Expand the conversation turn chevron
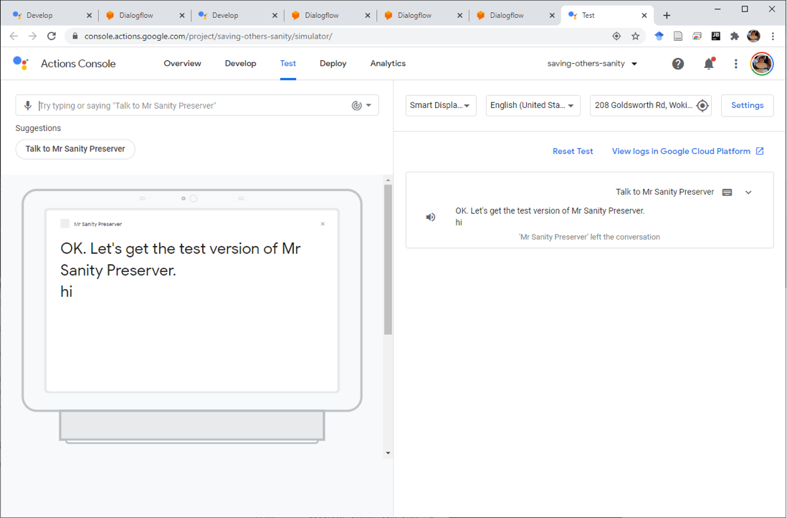Viewport: 787px width, 518px height. point(748,192)
